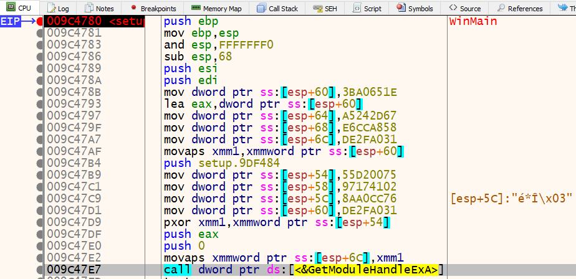Open the References tab
Screen dimensions: 576x279
520,8
